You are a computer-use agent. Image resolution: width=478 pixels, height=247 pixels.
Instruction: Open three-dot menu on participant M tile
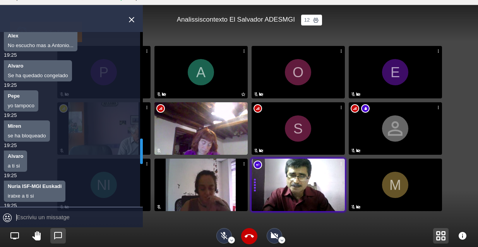(438, 164)
